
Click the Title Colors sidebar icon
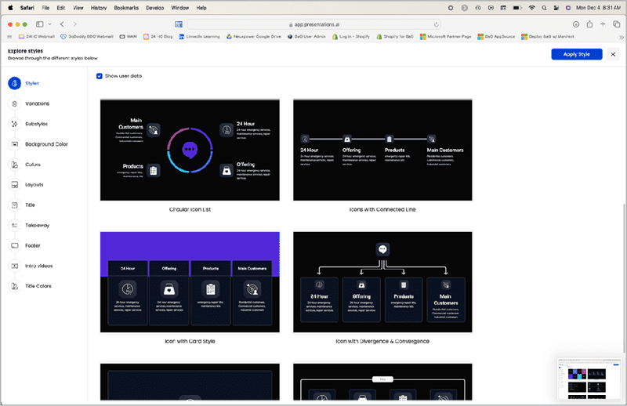pos(14,286)
